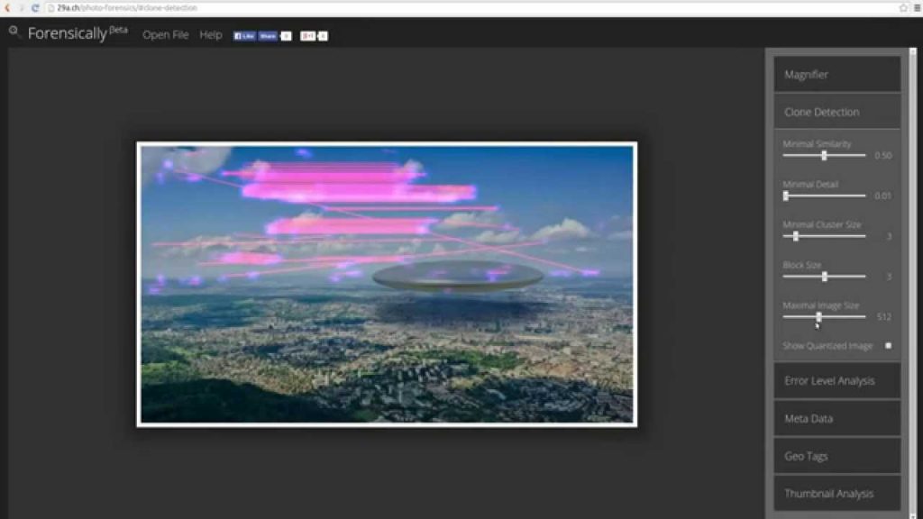
Task: Click the flying saucer in the analyzed image
Action: [x=458, y=277]
